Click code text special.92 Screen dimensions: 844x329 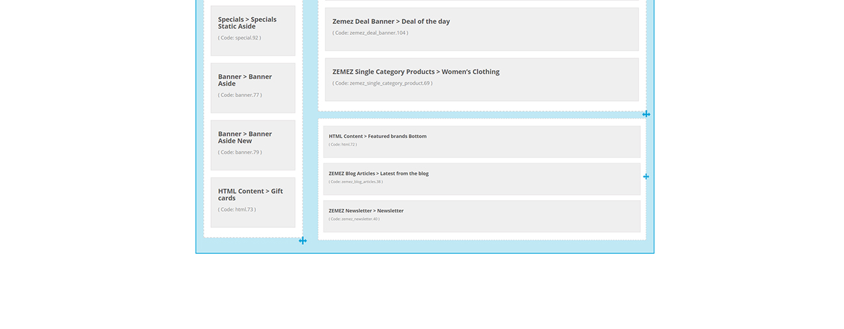240,38
